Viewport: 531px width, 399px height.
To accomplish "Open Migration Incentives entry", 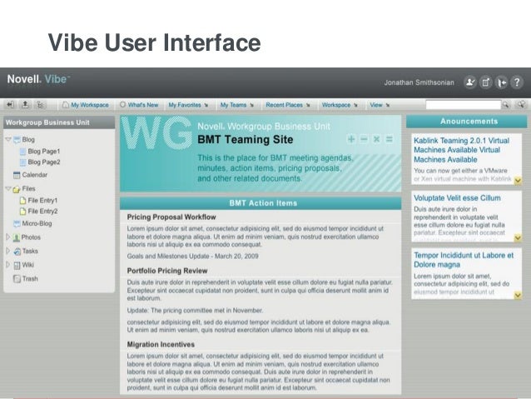I will [161, 344].
